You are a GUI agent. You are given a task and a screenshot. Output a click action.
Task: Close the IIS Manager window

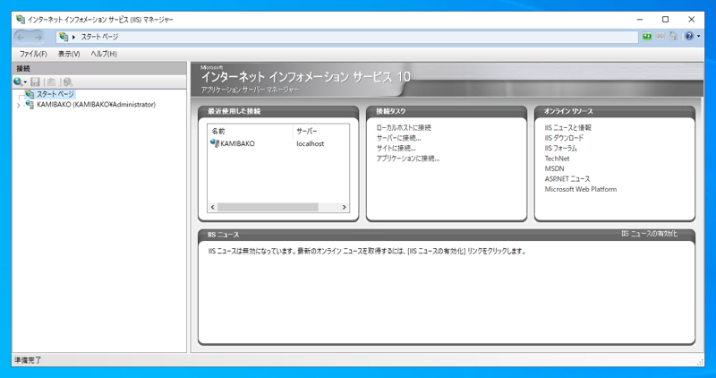click(691, 20)
